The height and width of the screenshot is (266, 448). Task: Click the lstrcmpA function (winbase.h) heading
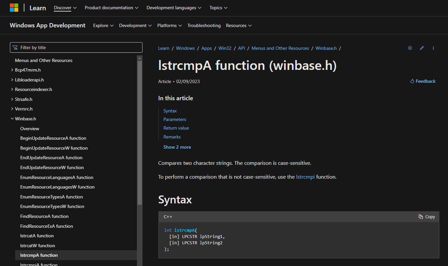pos(247,66)
